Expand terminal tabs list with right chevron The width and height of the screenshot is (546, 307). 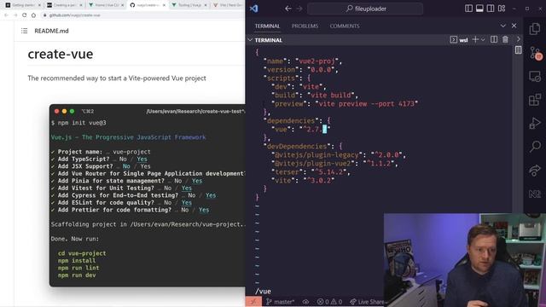518,39
